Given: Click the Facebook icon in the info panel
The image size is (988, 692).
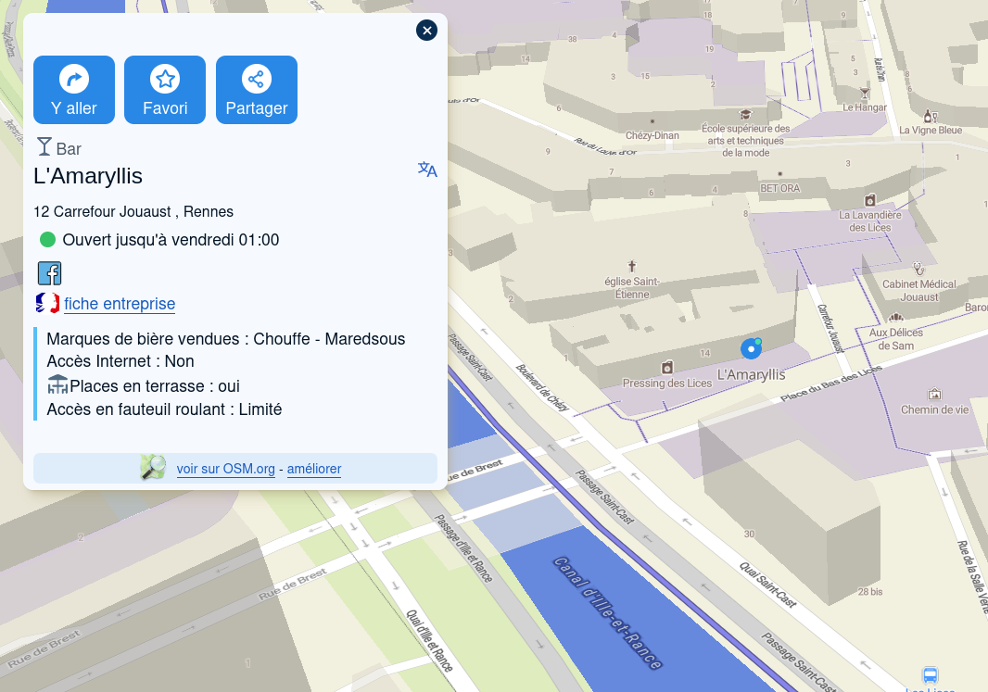Looking at the screenshot, I should pyautogui.click(x=49, y=273).
